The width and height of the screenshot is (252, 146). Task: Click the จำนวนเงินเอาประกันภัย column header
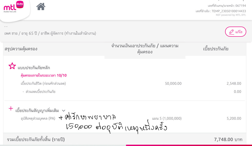click(145, 49)
